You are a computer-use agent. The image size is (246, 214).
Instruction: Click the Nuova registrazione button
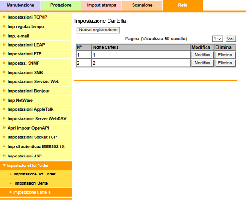tap(98, 30)
